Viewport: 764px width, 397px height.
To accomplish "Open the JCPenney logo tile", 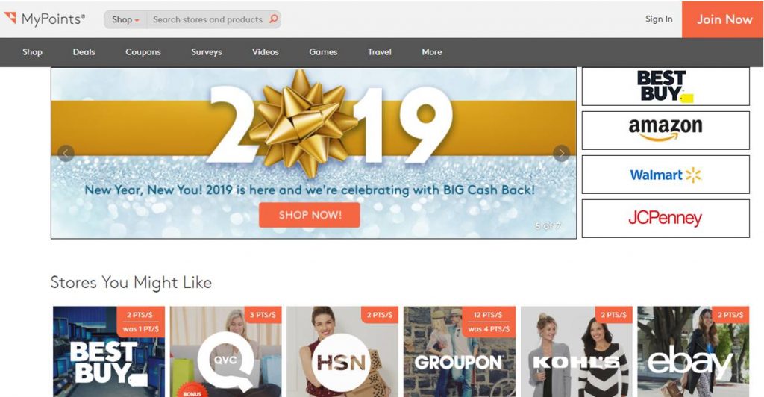I will coord(666,218).
